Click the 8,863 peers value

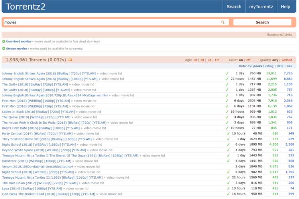pyautogui.click(x=288, y=79)
